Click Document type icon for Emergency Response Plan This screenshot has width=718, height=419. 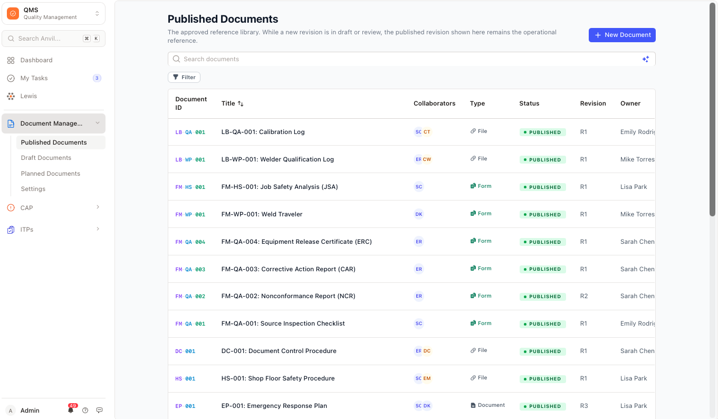[x=473, y=405]
